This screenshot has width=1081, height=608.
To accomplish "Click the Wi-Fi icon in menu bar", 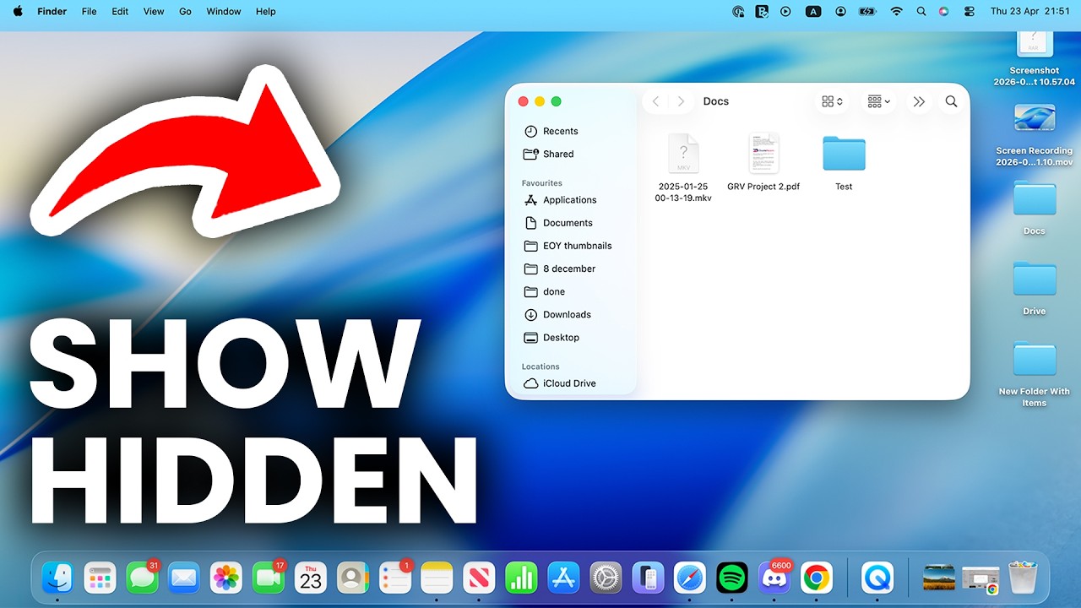I will click(896, 12).
